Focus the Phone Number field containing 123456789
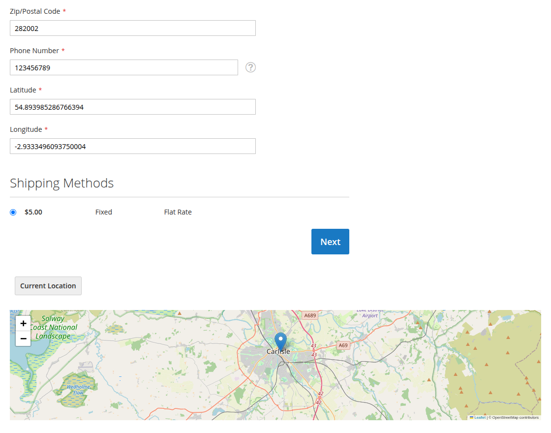Image resolution: width=551 pixels, height=433 pixels. (x=123, y=67)
